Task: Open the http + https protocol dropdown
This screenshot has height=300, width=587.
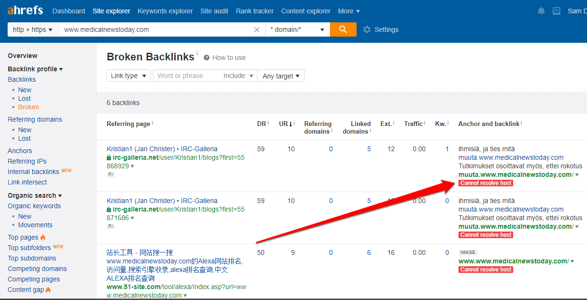Action: [33, 29]
